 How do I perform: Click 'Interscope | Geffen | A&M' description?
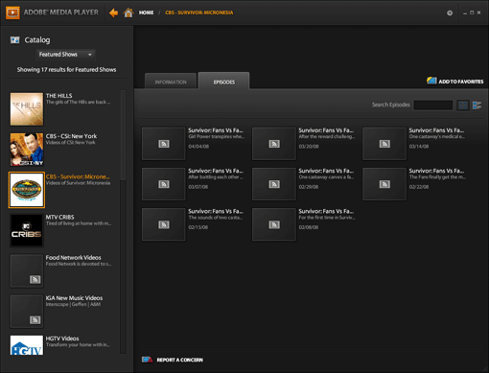(73, 304)
